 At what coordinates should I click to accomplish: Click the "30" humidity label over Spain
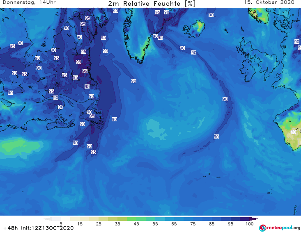pyautogui.click(x=293, y=132)
